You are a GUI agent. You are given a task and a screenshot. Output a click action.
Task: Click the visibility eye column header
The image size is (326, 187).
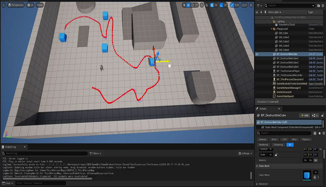pyautogui.click(x=257, y=12)
